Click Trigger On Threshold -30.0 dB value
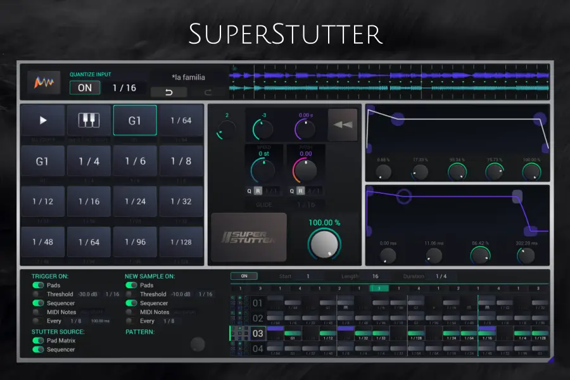Image resolution: width=570 pixels, height=380 pixels. [88, 294]
